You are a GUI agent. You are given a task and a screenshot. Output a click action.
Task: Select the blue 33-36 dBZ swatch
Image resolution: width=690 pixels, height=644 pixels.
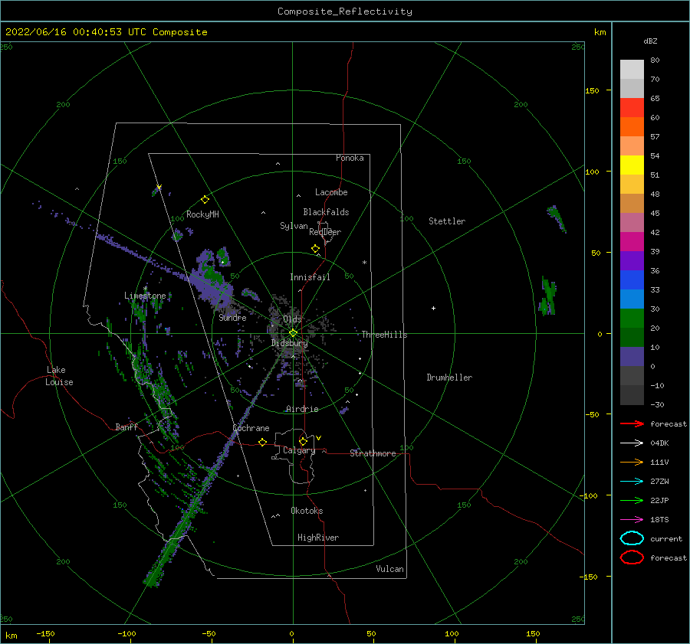632,280
